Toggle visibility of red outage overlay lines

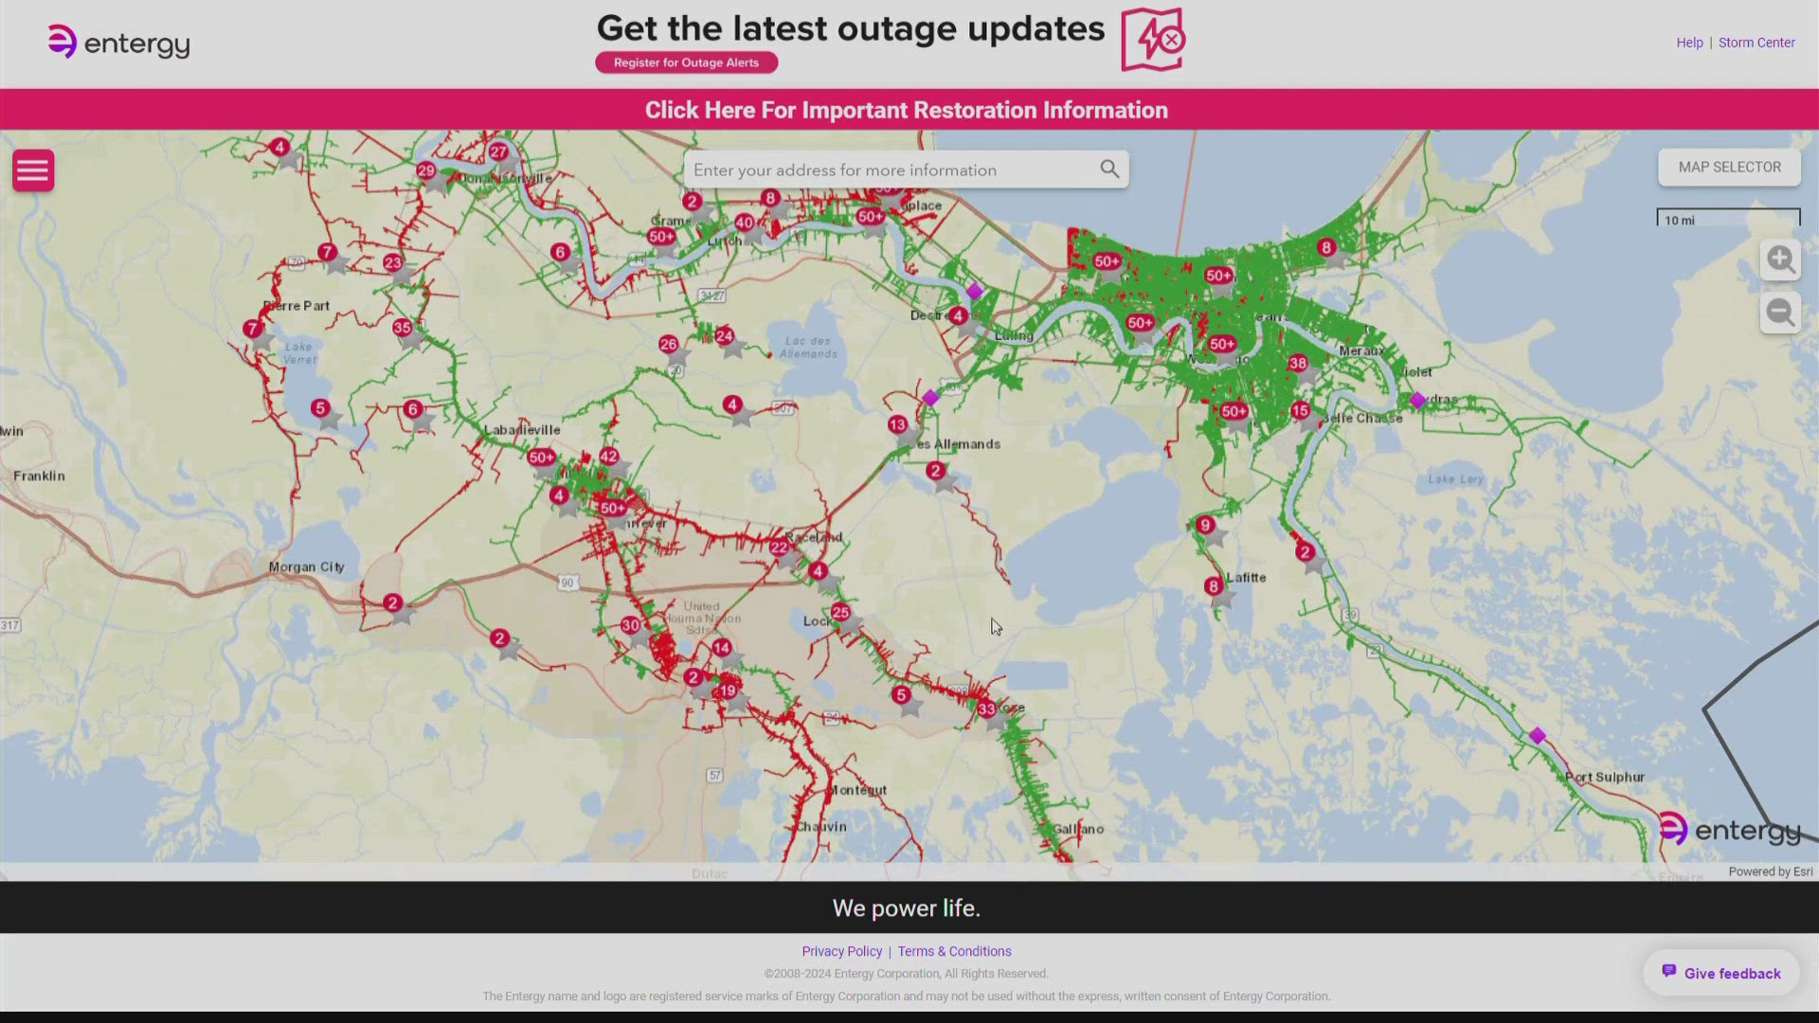point(34,170)
